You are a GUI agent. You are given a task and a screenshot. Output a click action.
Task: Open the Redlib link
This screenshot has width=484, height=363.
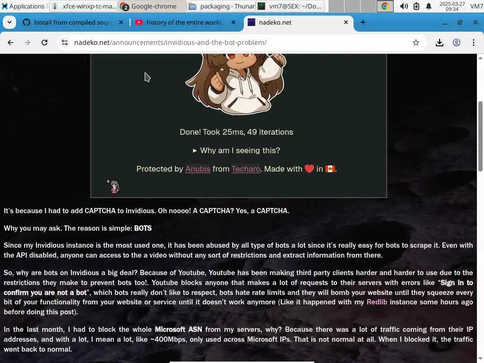tap(377, 302)
